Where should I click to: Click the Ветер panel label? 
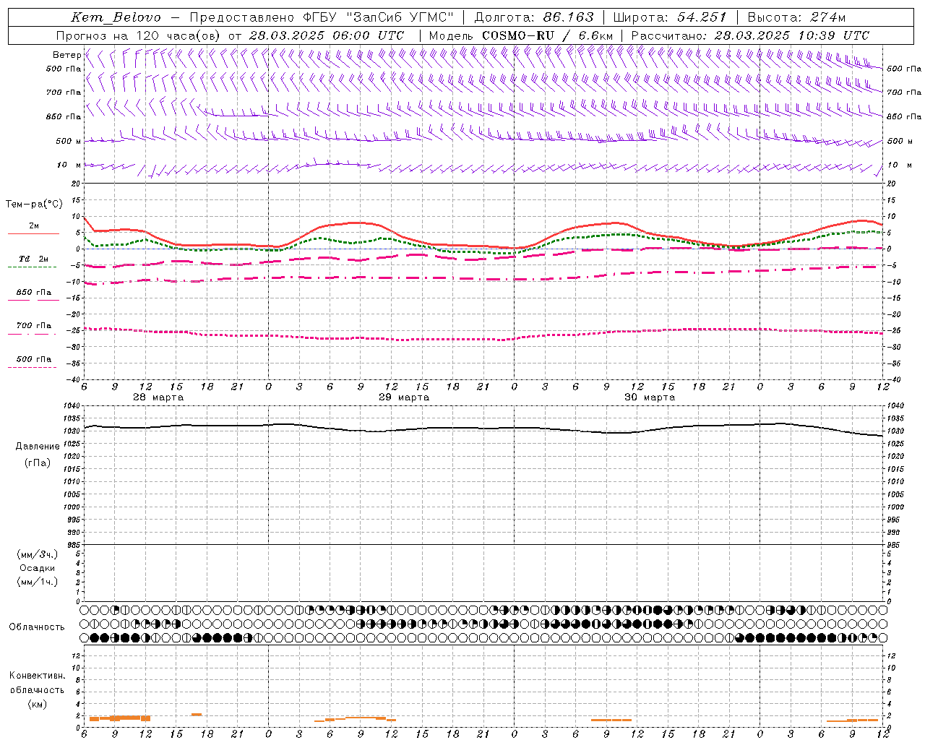point(67,55)
